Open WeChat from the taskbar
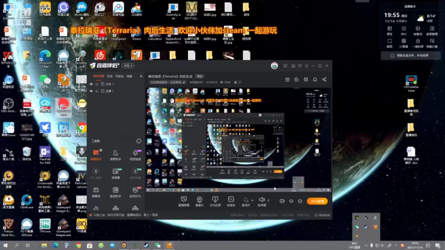 (158, 246)
